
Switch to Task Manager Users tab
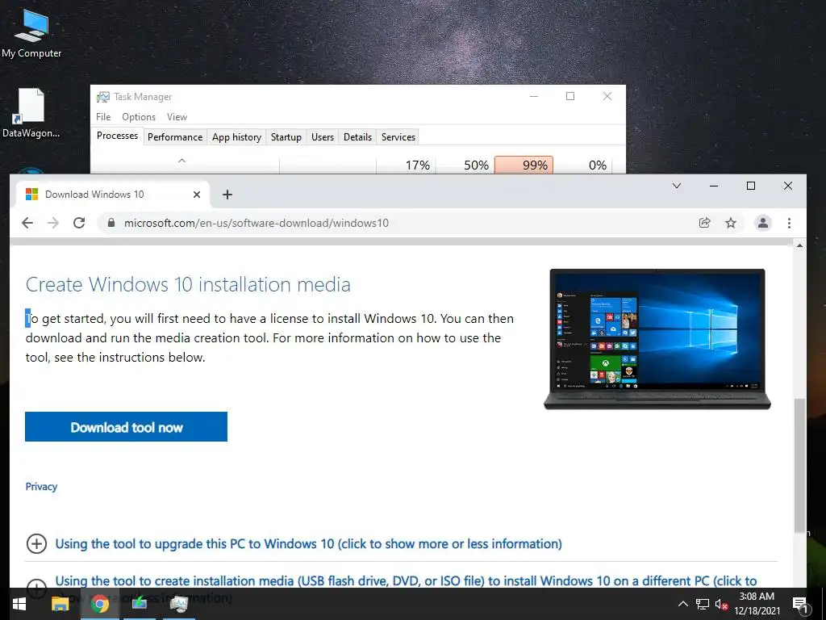coord(323,137)
